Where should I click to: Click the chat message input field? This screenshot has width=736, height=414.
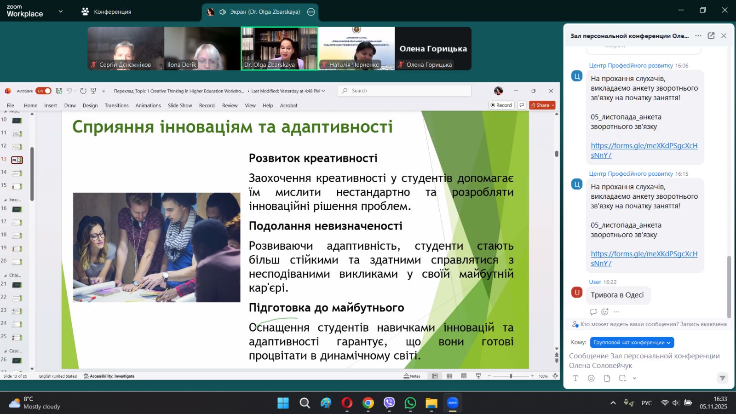644,360
